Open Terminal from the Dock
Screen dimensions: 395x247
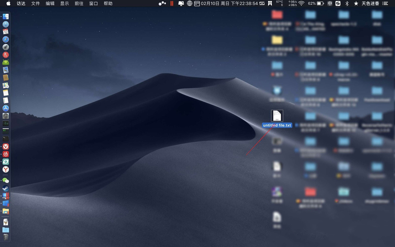click(x=6, y=139)
